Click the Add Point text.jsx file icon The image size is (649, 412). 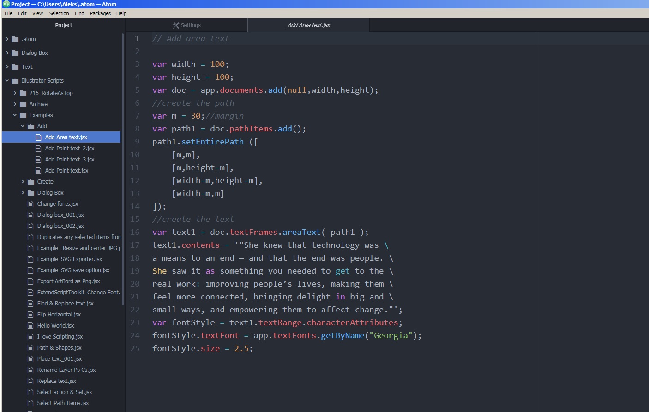(x=38, y=171)
